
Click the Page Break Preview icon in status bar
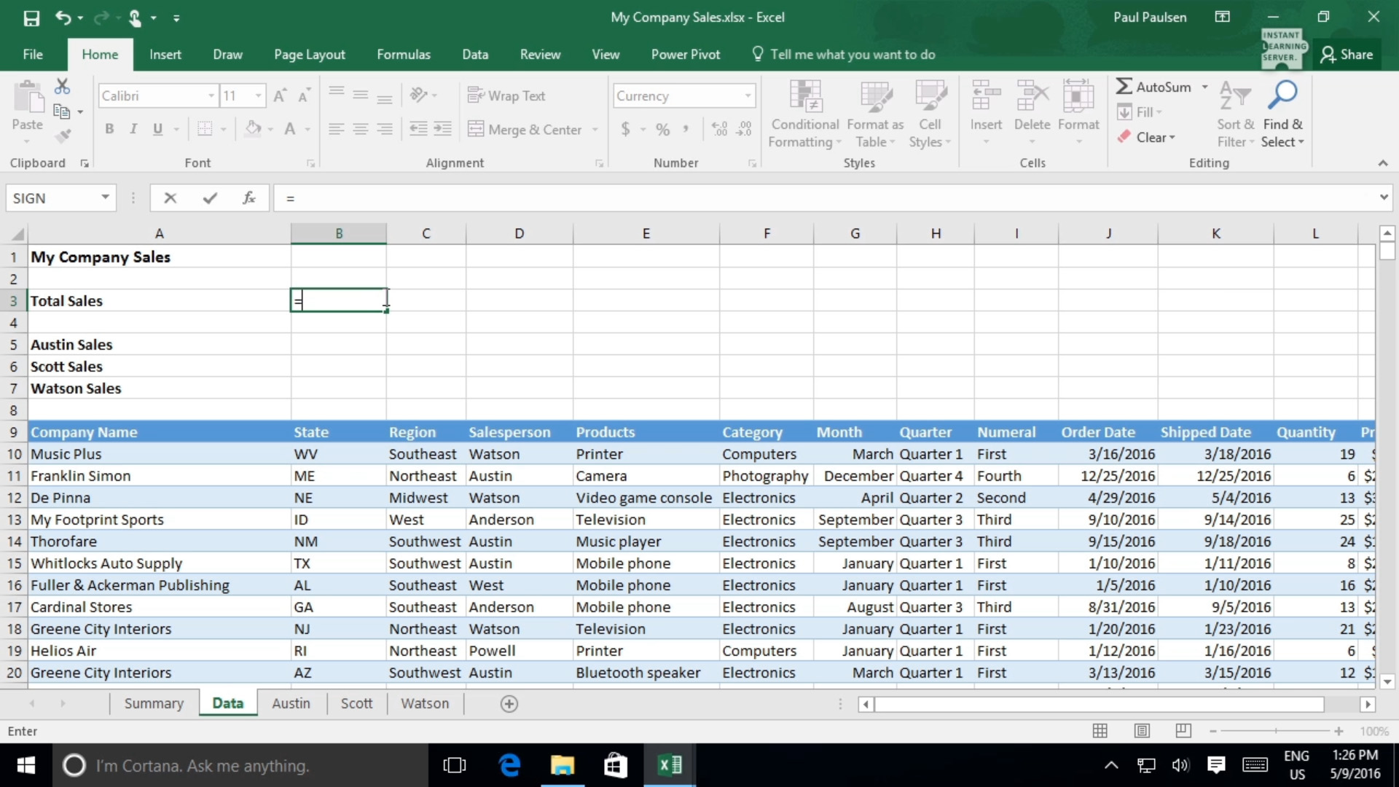(x=1183, y=731)
